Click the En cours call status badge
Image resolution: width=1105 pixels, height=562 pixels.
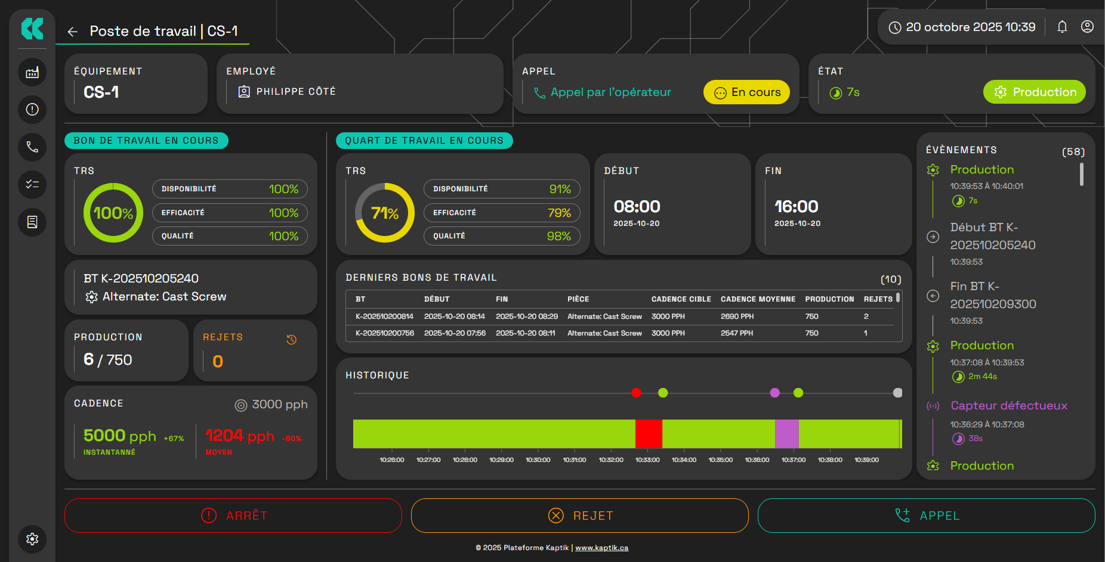747,92
